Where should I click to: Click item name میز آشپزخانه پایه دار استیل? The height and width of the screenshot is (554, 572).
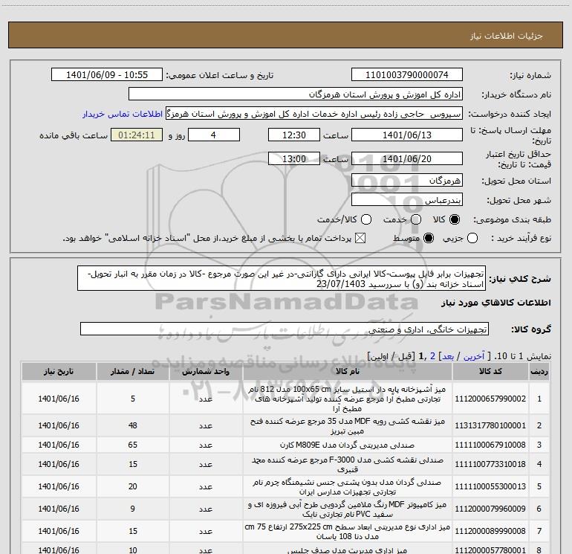tap(348, 399)
